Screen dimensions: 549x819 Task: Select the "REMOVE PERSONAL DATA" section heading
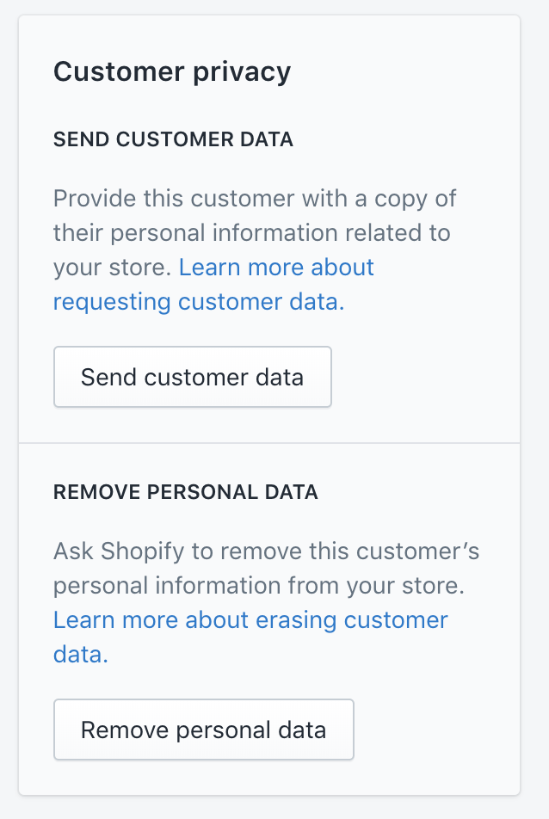coord(186,492)
